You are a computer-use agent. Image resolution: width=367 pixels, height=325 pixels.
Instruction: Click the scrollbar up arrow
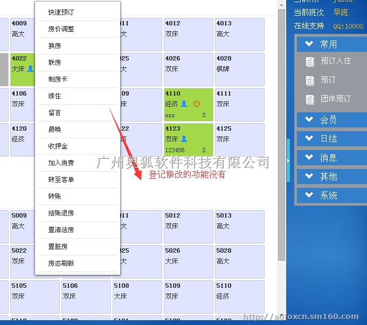tap(281, 5)
